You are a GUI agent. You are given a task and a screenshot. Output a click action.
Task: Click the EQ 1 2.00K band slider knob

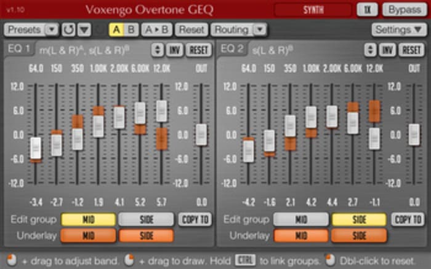tap(119, 118)
